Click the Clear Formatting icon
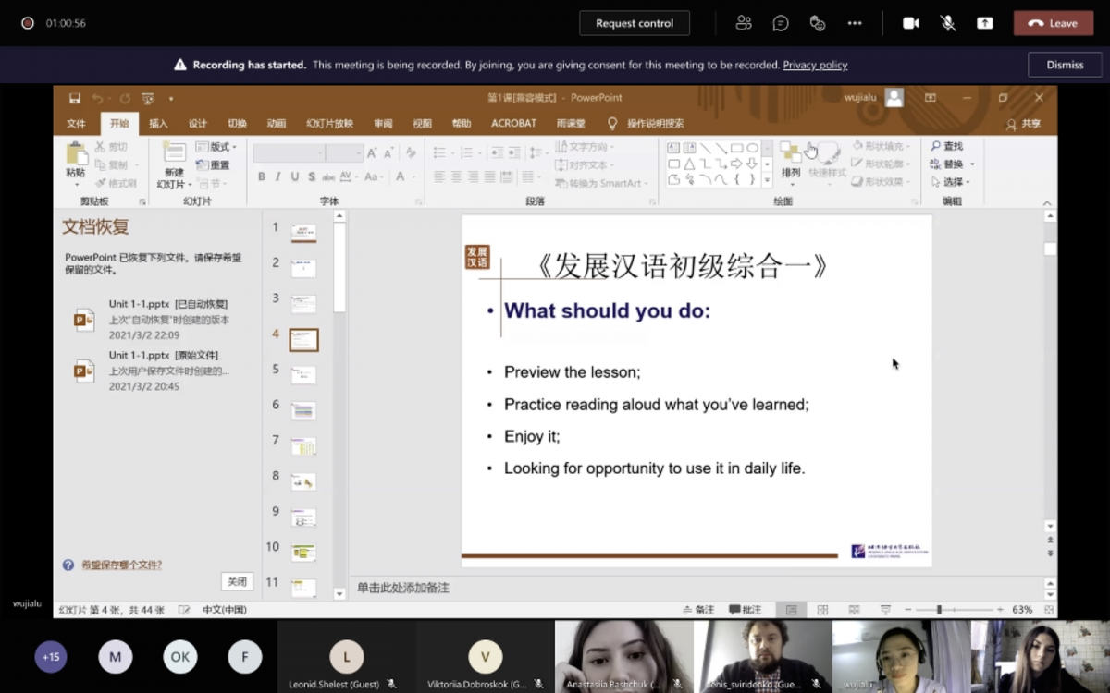 [x=412, y=153]
